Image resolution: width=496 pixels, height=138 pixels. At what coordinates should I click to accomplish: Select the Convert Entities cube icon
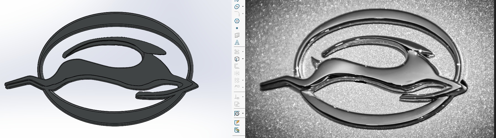tap(237, 59)
